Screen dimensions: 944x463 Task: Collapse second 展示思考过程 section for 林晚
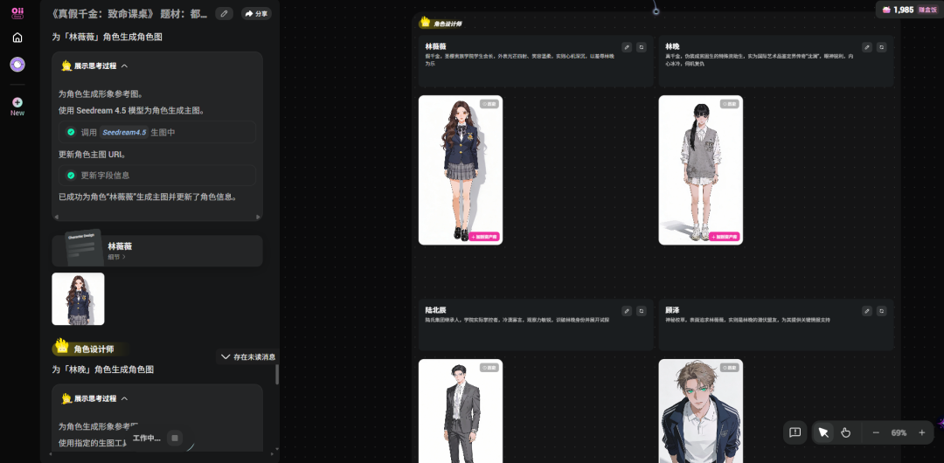click(x=124, y=398)
